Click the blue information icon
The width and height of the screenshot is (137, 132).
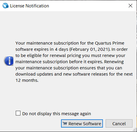[9, 61]
